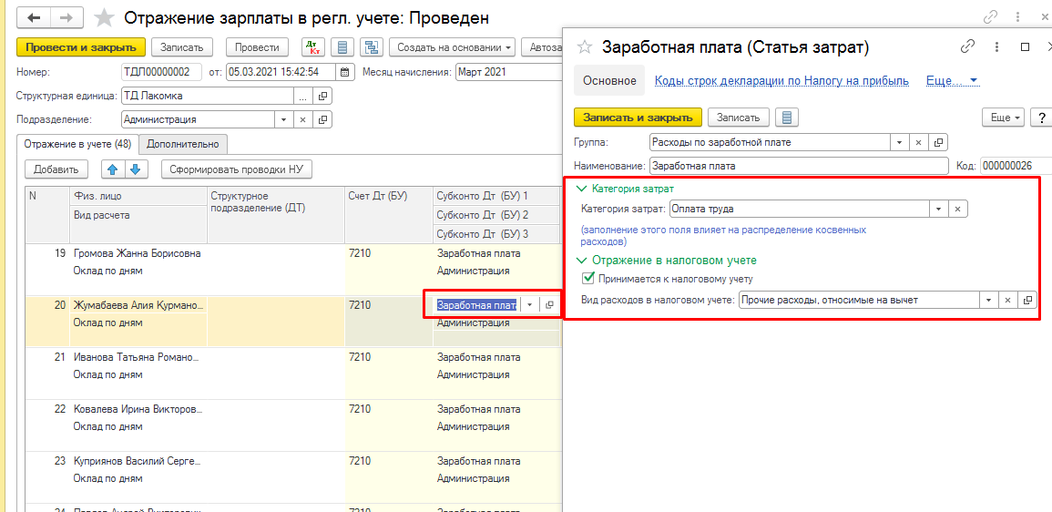Image resolution: width=1052 pixels, height=512 pixels.
Task: Expand the Вид расходов в налоговом учете dropdown
Action: [x=987, y=300]
